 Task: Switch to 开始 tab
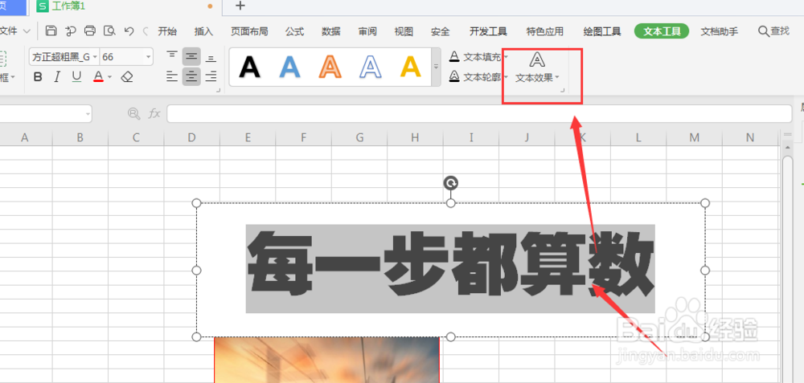[x=167, y=31]
